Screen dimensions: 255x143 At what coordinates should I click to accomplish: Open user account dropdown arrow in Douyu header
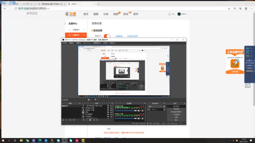pyautogui.click(x=187, y=14)
